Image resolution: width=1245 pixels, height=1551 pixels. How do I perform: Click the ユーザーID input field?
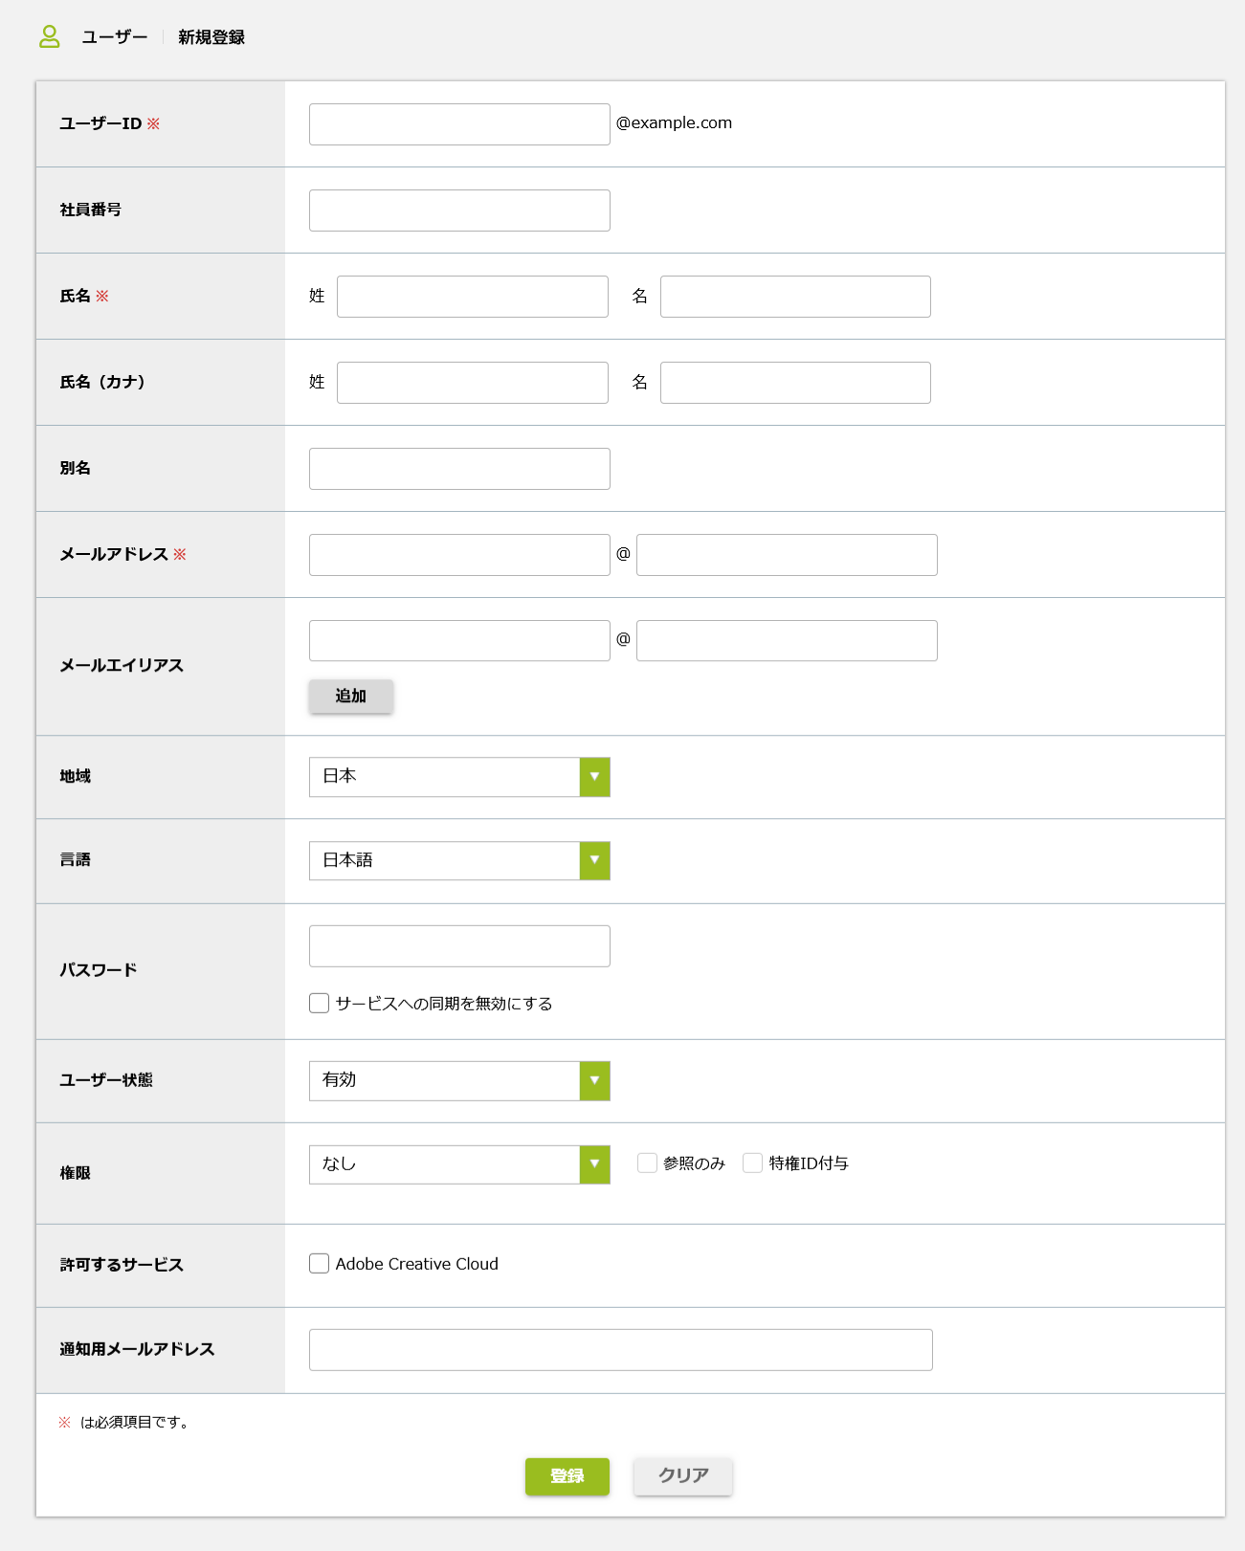pyautogui.click(x=459, y=124)
